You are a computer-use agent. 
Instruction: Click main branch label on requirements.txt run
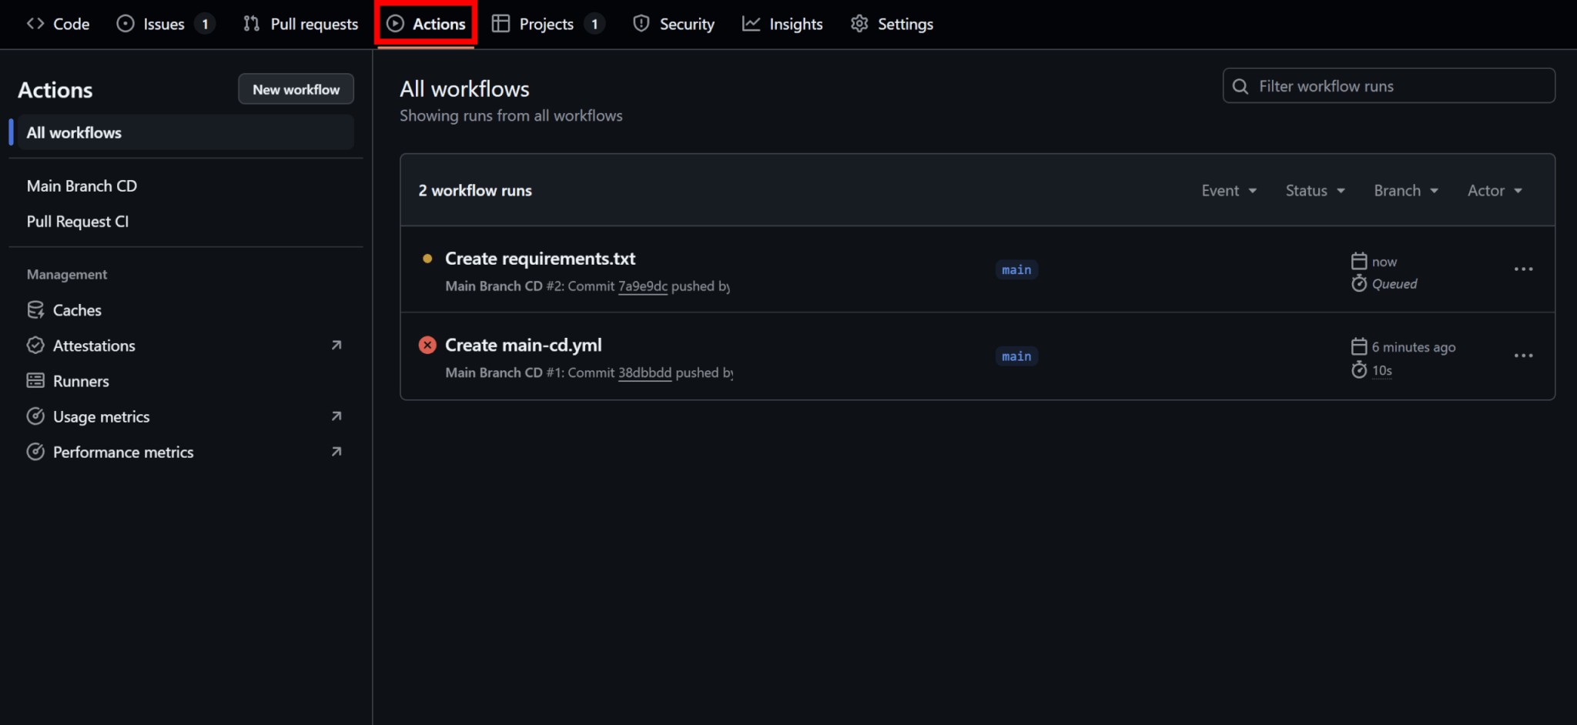1016,269
